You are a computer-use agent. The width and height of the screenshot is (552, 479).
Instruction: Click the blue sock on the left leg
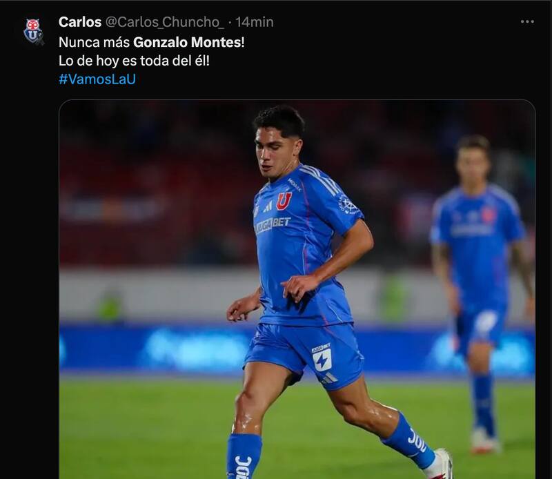pyautogui.click(x=244, y=457)
